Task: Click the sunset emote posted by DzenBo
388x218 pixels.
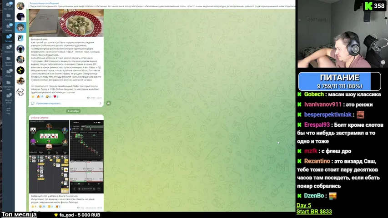Action: click(333, 196)
